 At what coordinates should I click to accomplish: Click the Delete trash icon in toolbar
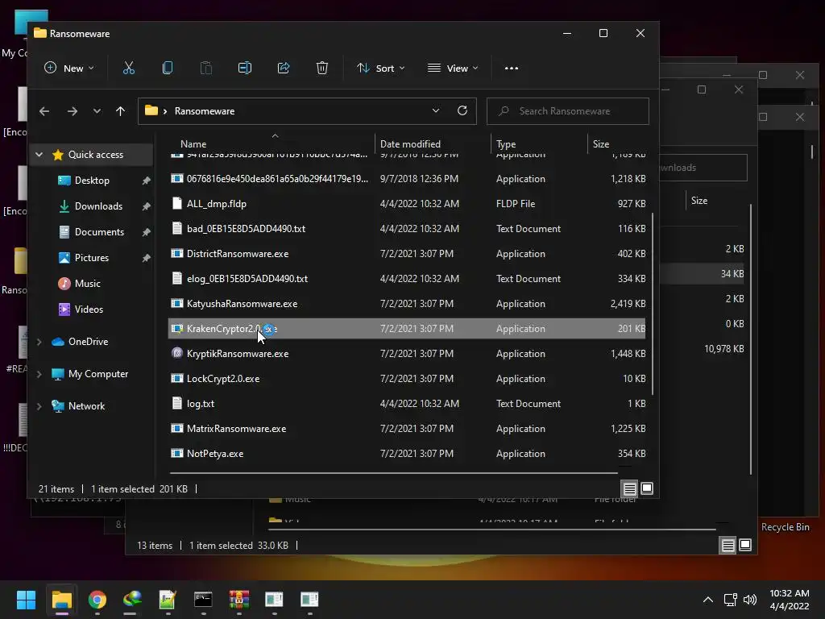[322, 68]
